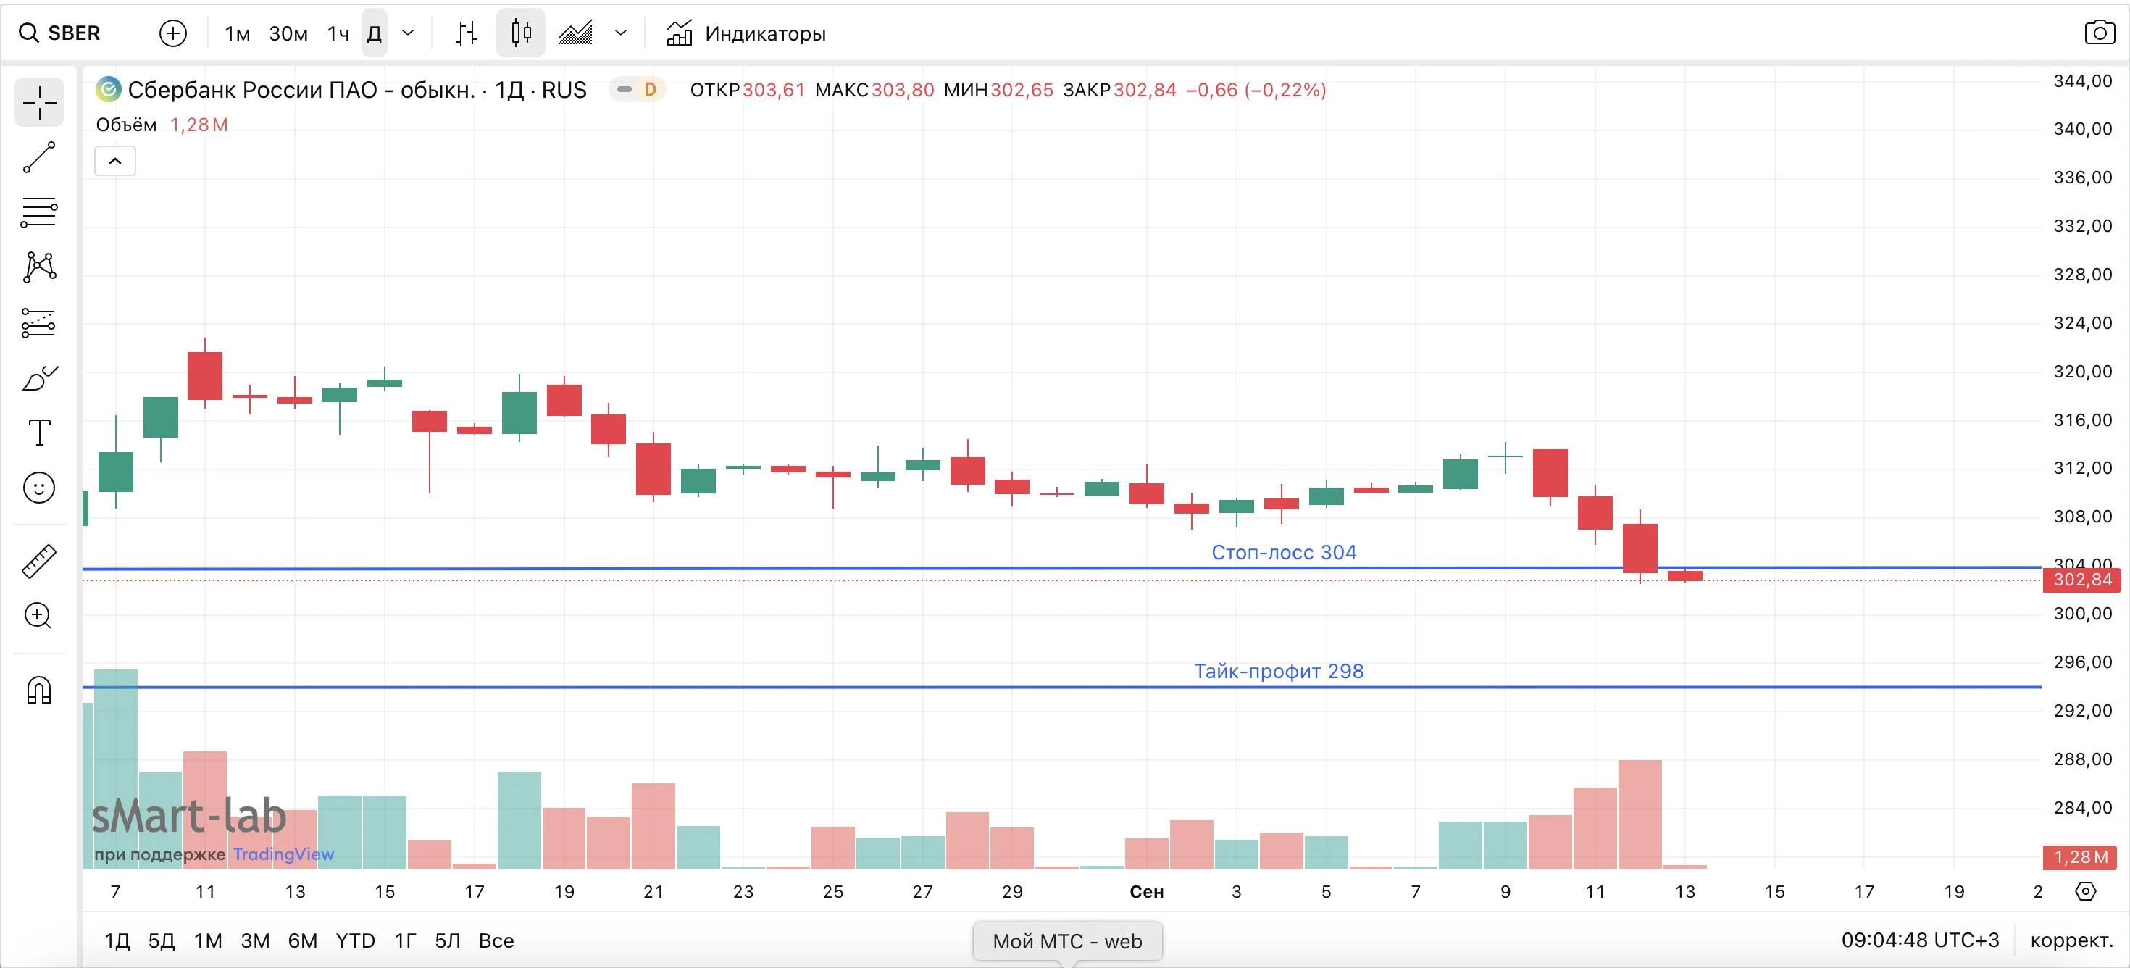Open the SBER symbol search
Screen dimensions: 2130x968
(x=59, y=33)
